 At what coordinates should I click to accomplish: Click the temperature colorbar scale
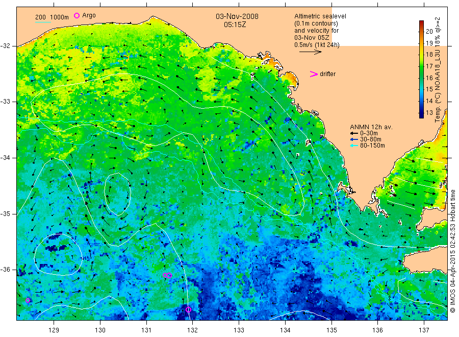pos(421,69)
